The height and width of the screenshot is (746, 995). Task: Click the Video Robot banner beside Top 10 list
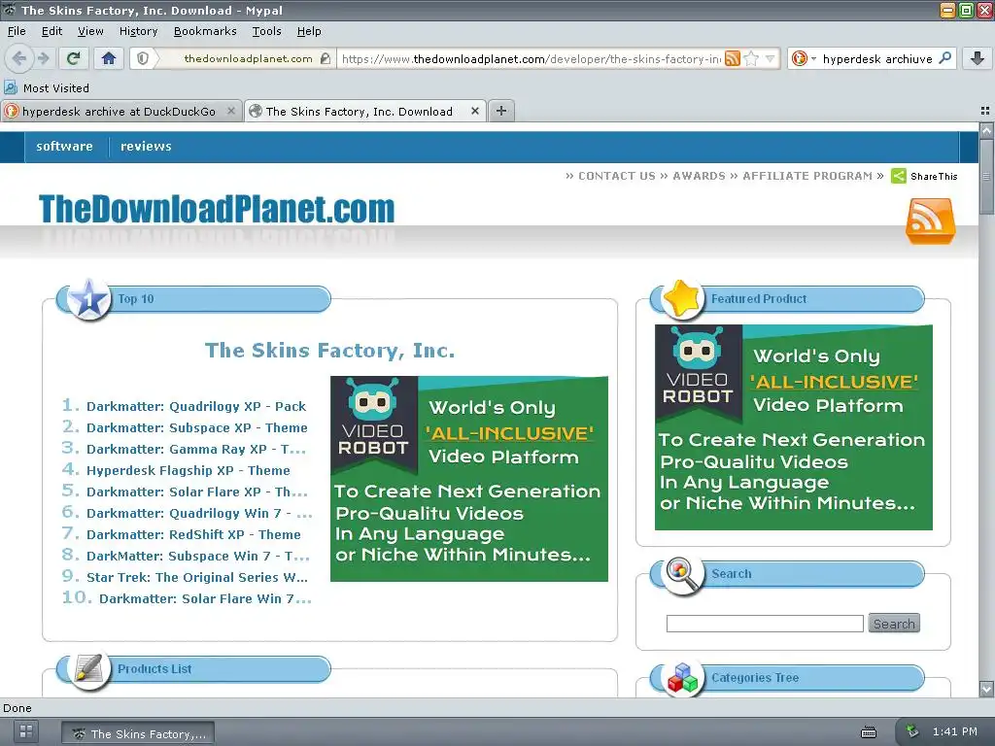pyautogui.click(x=469, y=479)
